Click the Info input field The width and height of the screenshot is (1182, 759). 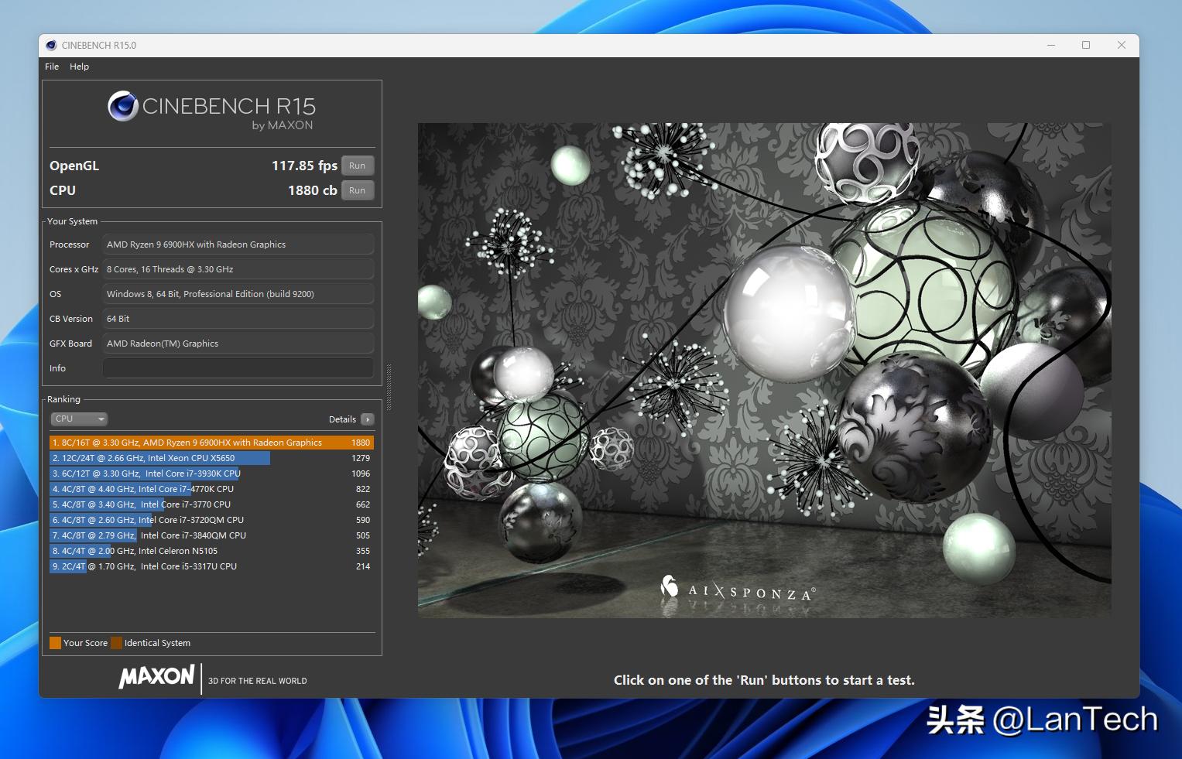(238, 368)
